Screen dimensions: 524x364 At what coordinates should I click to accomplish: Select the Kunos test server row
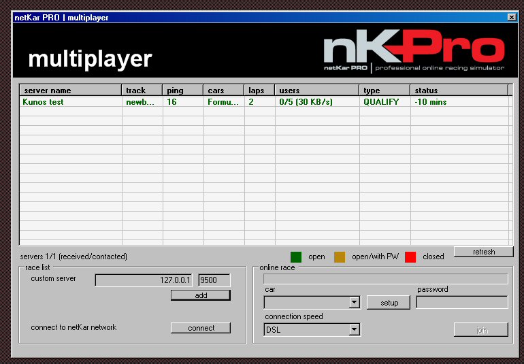click(265, 102)
